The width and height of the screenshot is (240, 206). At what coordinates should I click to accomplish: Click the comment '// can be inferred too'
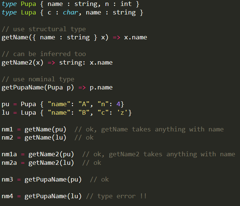click(43, 54)
